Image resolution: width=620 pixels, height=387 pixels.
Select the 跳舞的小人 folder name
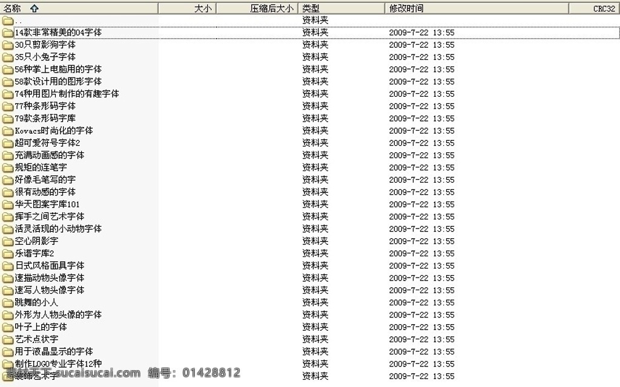[x=36, y=302]
